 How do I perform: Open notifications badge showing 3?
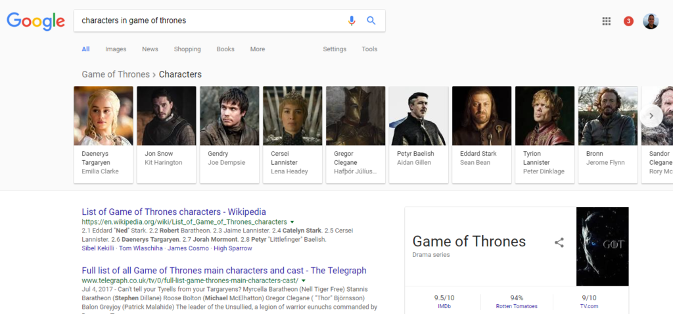point(628,21)
